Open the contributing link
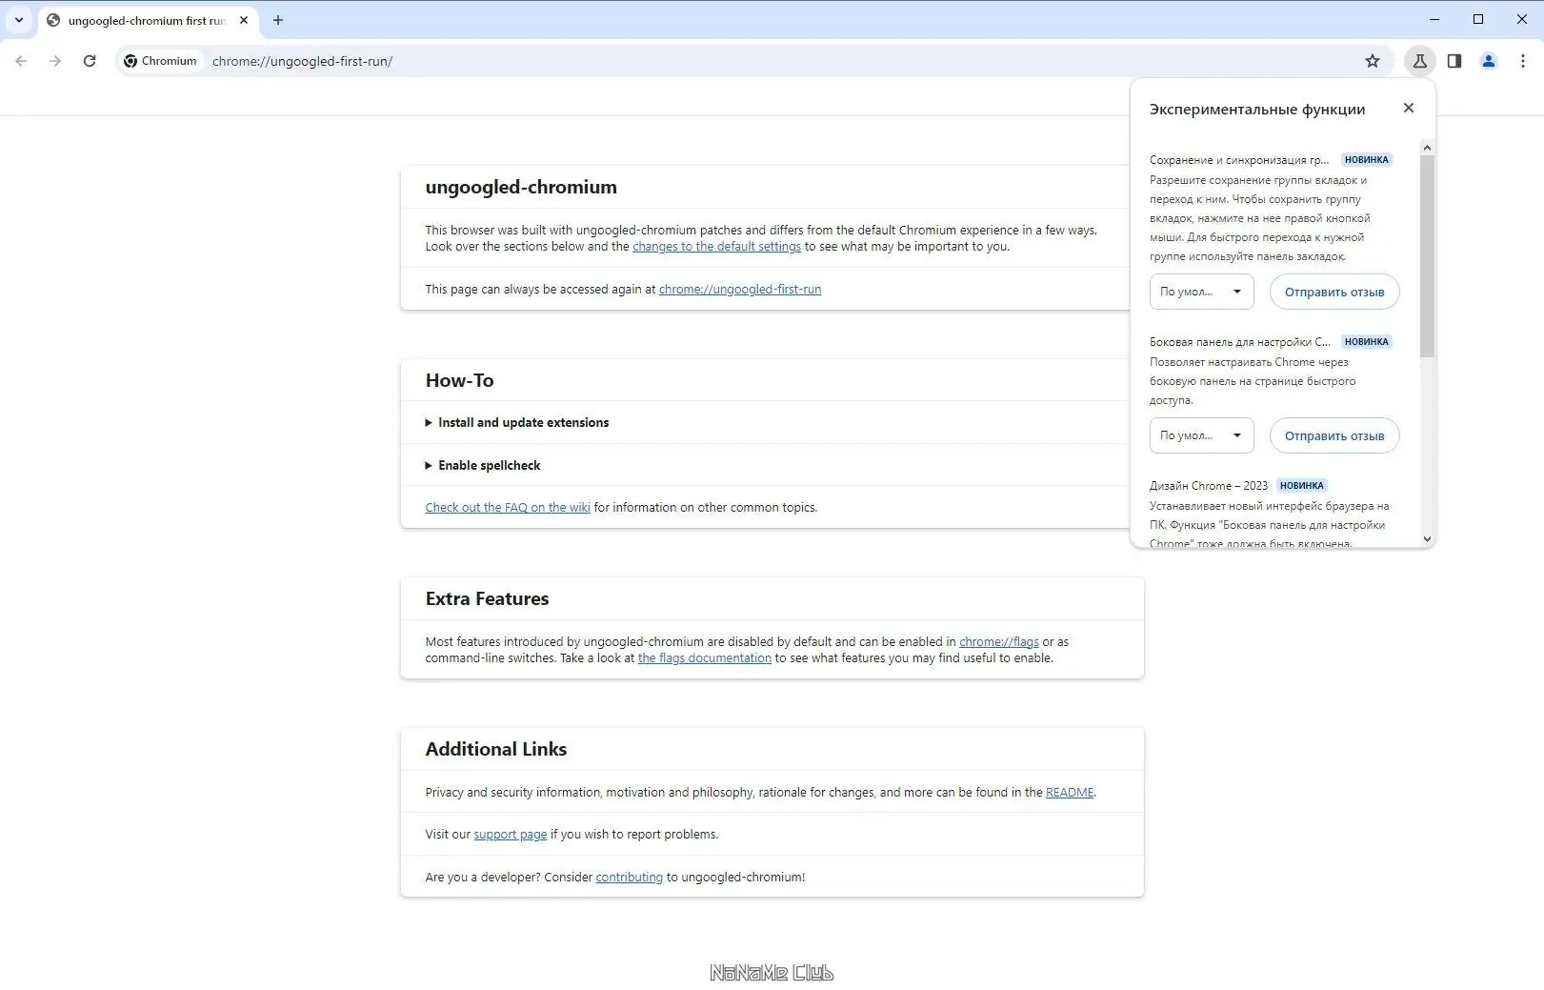The width and height of the screenshot is (1544, 990). click(x=630, y=877)
